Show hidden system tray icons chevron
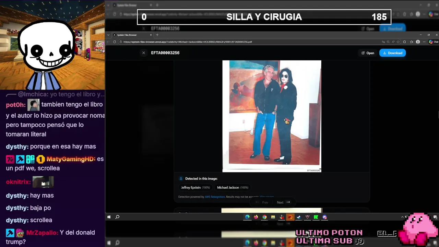 coord(402,217)
